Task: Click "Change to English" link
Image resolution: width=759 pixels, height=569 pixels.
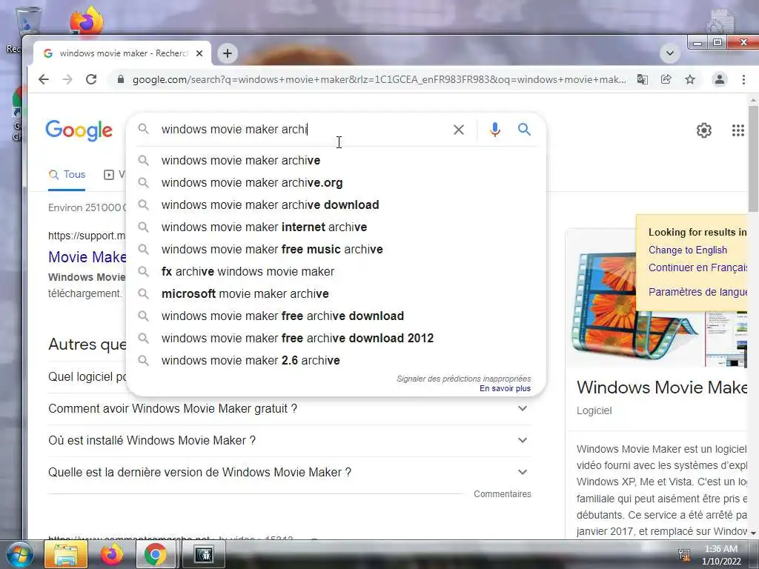Action: (x=687, y=250)
